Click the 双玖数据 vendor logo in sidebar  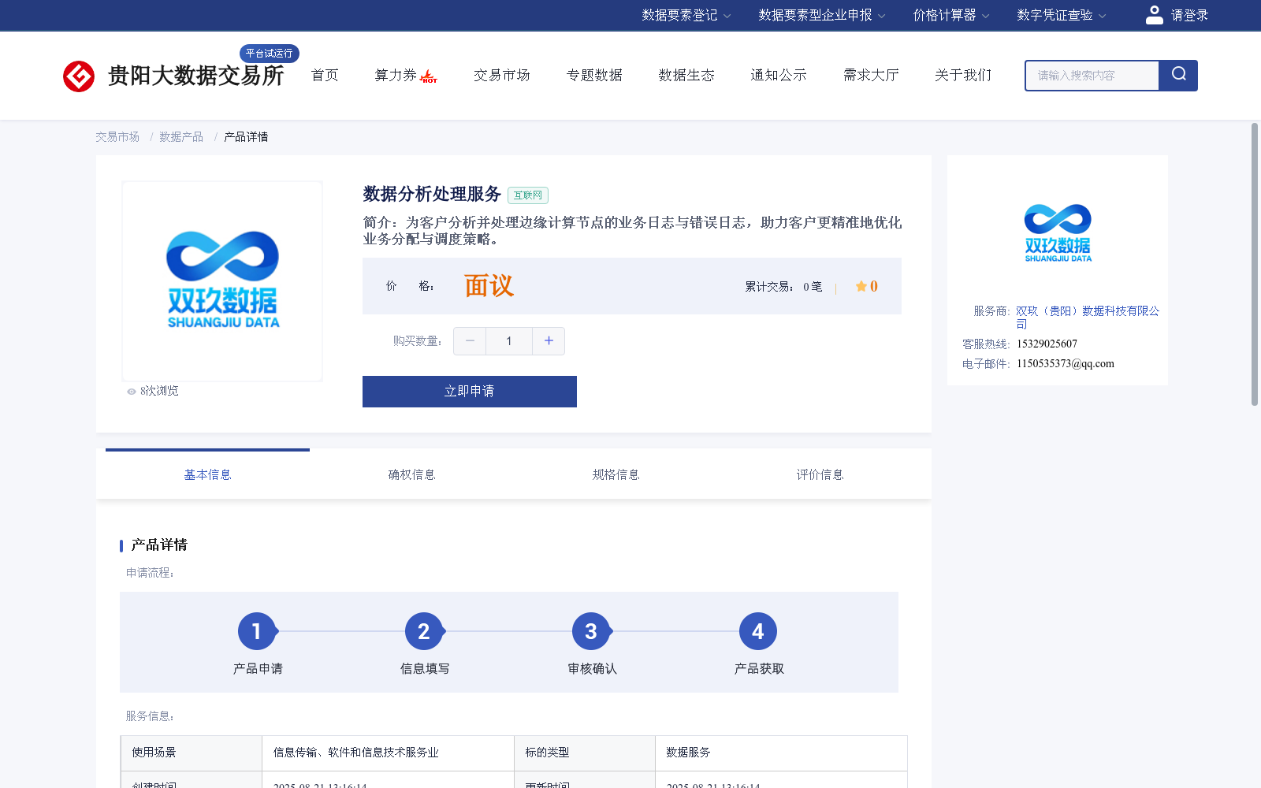pos(1058,233)
